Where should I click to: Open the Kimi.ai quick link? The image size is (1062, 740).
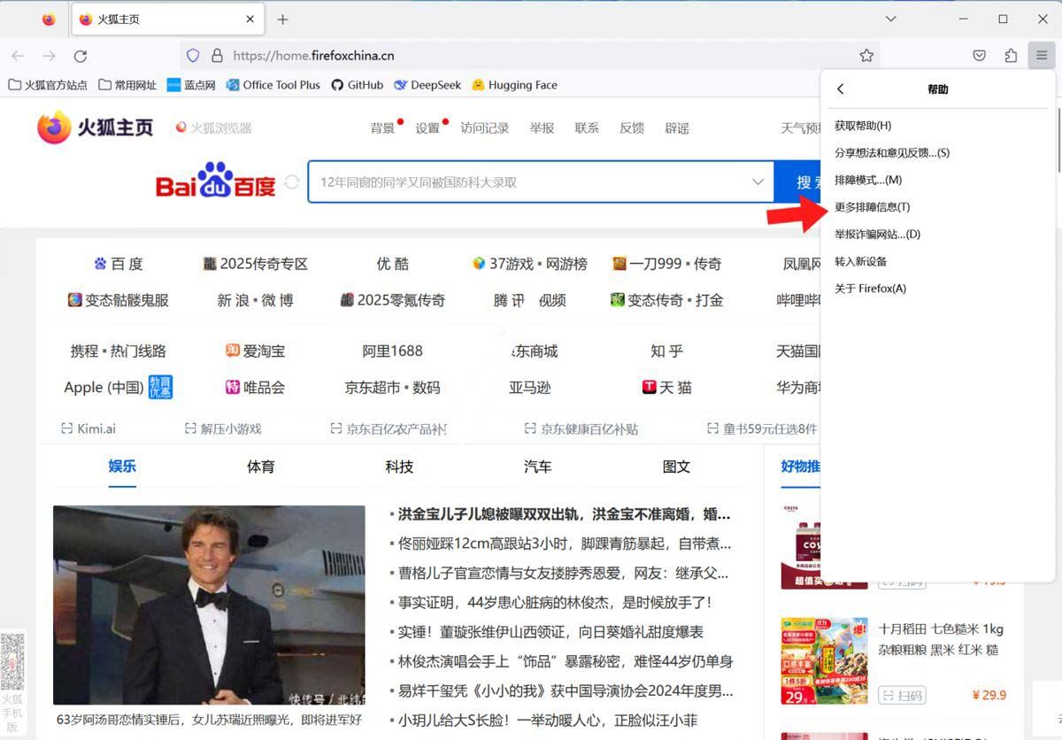coord(88,428)
